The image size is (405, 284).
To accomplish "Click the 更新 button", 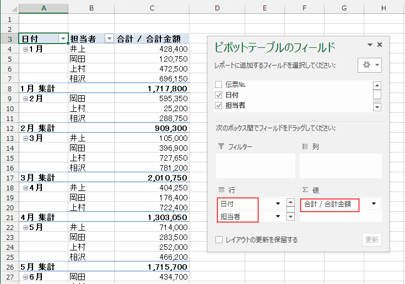I will tap(372, 240).
